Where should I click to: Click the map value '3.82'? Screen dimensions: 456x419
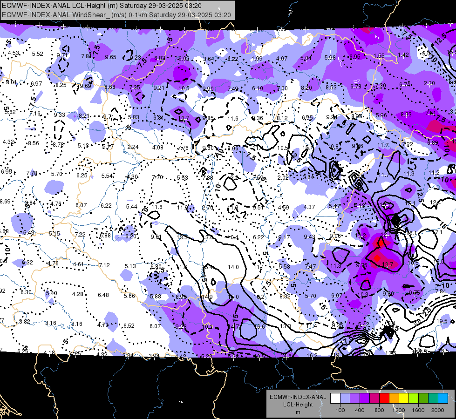coord(24,322)
